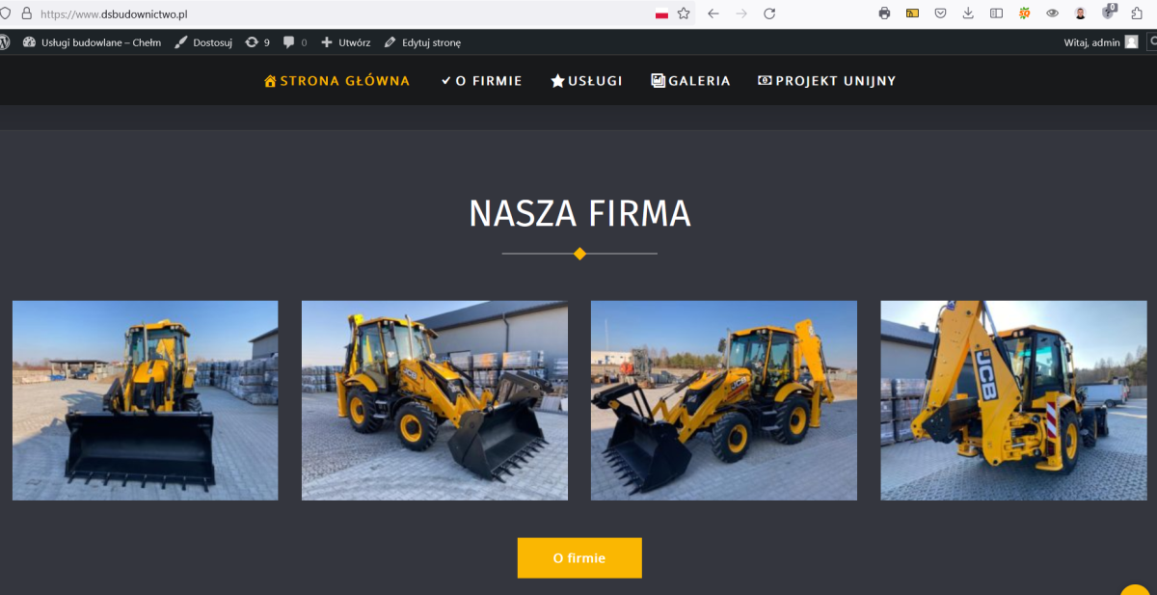Click the printer icon in the browser toolbar

coord(884,14)
